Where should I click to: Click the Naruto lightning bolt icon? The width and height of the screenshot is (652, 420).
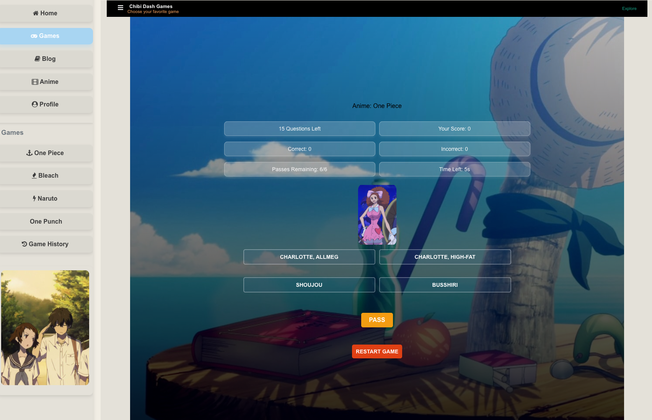click(34, 198)
